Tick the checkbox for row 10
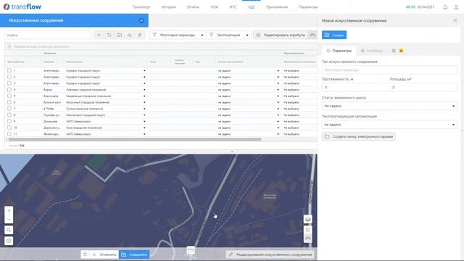 tap(9, 128)
